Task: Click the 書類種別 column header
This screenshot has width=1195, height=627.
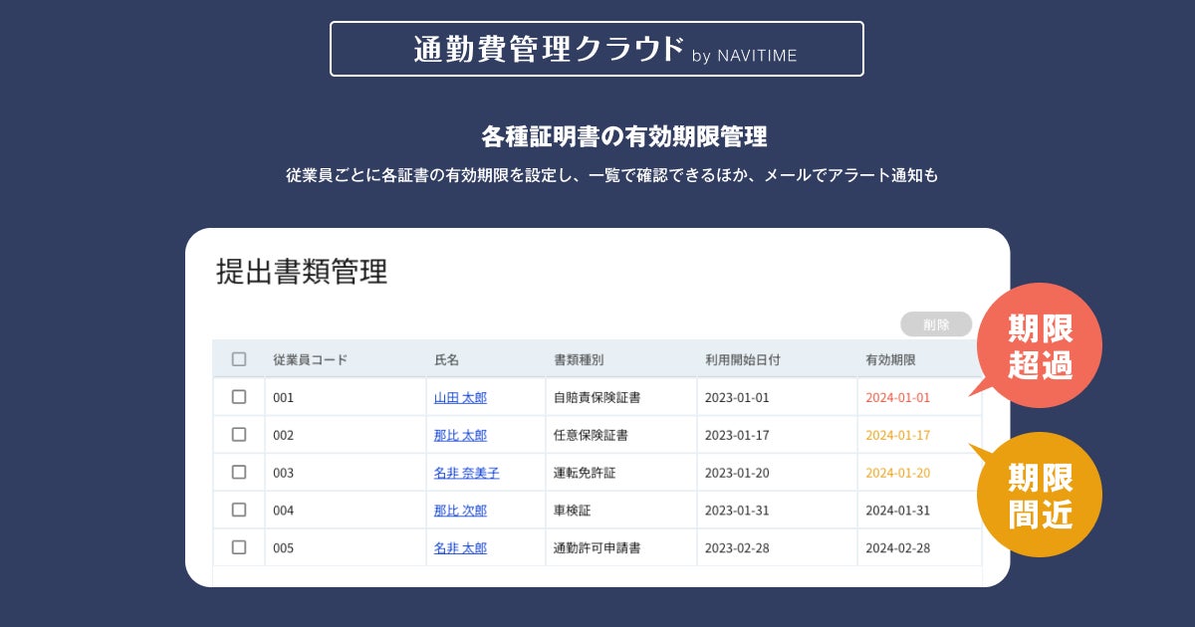Action: (579, 359)
